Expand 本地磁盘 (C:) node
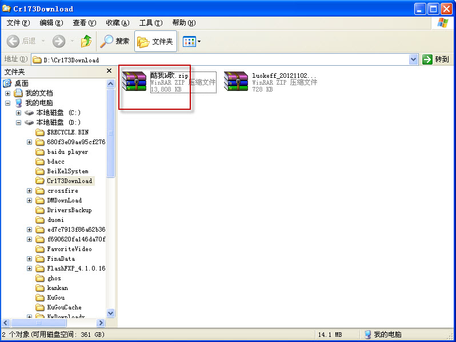456x342 pixels. coord(19,113)
